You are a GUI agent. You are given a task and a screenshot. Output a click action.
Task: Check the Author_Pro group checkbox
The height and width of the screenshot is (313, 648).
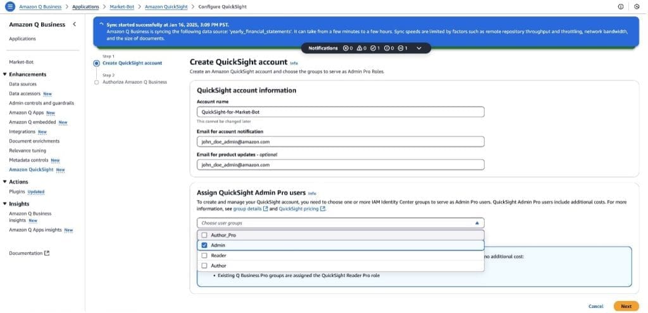[x=204, y=235]
